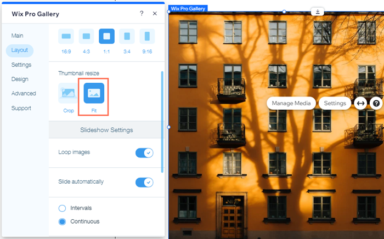Open the Design tab
Image resolution: width=384 pixels, height=239 pixels.
pyautogui.click(x=20, y=79)
